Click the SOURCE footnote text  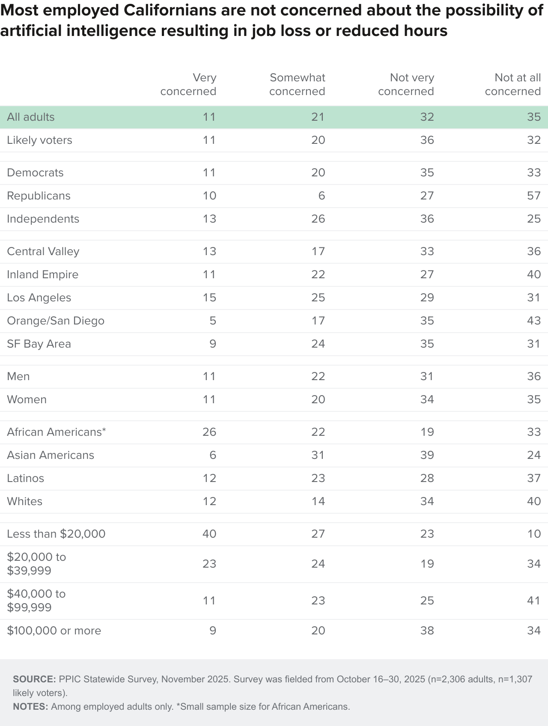point(272,686)
